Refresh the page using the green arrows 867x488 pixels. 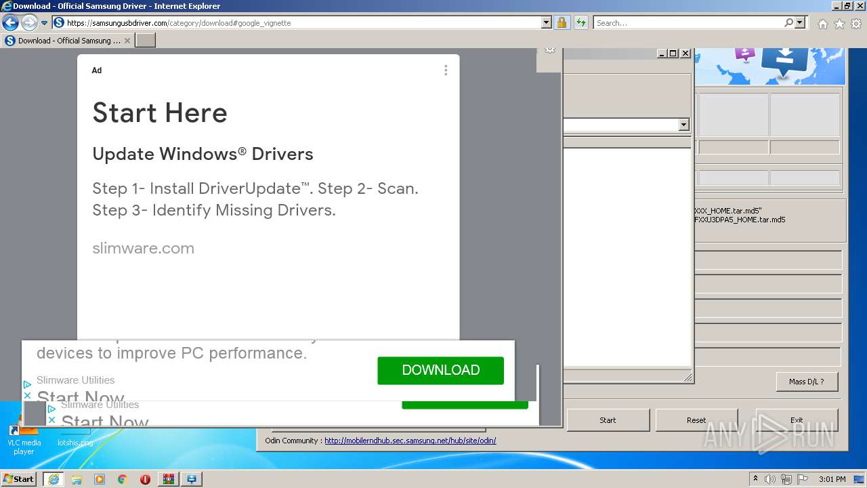(x=580, y=22)
